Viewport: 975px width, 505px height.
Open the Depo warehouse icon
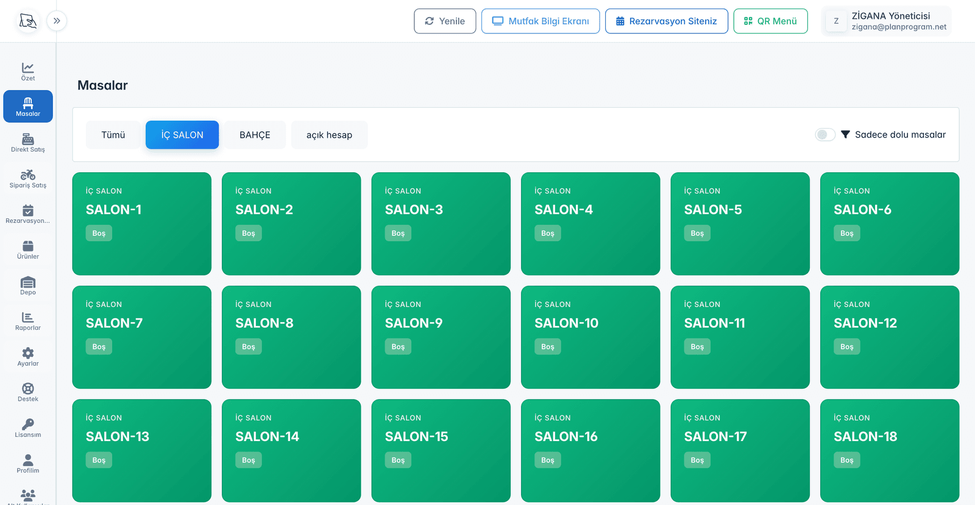pyautogui.click(x=28, y=282)
